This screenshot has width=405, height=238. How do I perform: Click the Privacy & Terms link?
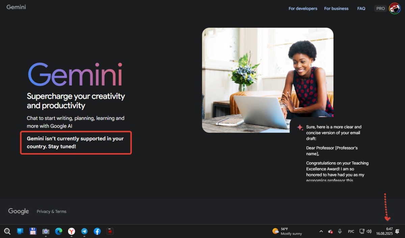point(52,211)
